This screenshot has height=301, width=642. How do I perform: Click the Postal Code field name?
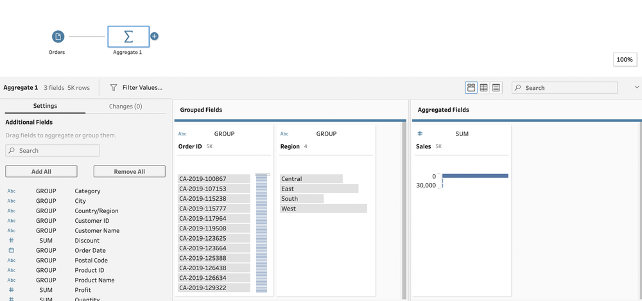[x=91, y=261]
